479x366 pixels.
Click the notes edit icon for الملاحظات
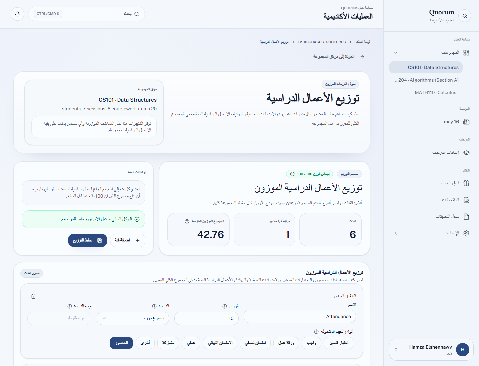click(x=466, y=200)
